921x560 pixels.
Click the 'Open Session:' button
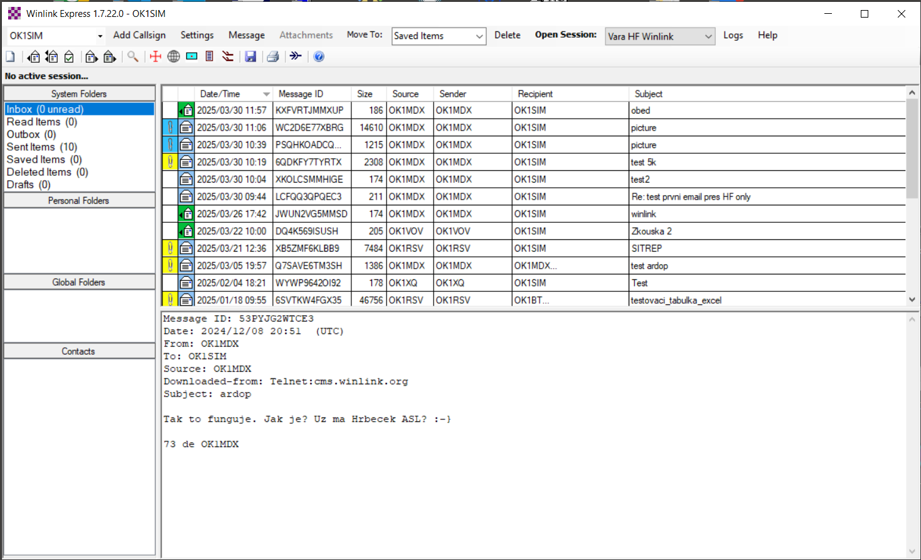[x=565, y=35]
